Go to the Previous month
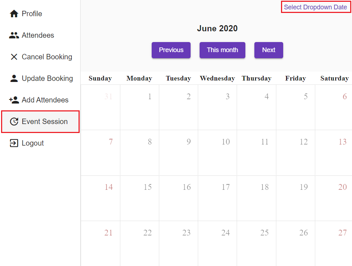 [171, 50]
